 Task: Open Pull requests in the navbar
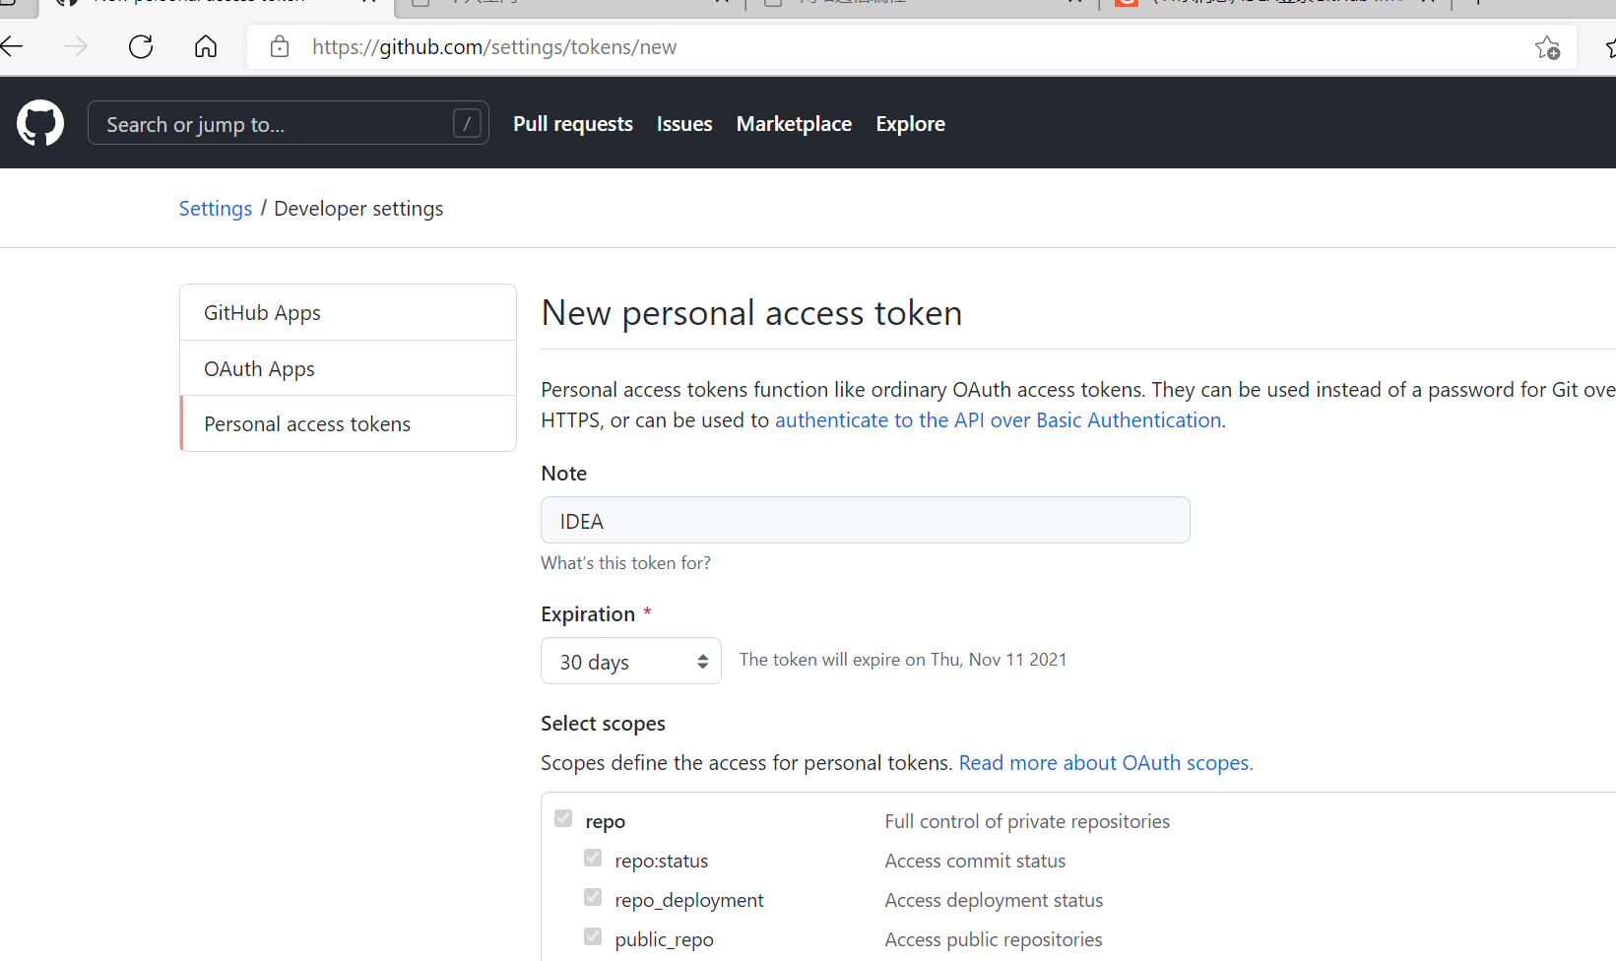coord(573,124)
